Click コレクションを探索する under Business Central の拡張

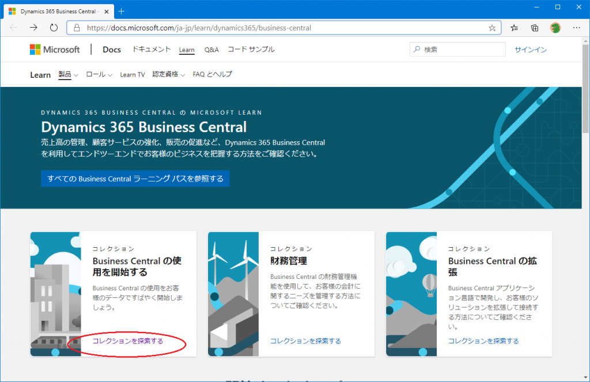click(x=483, y=341)
